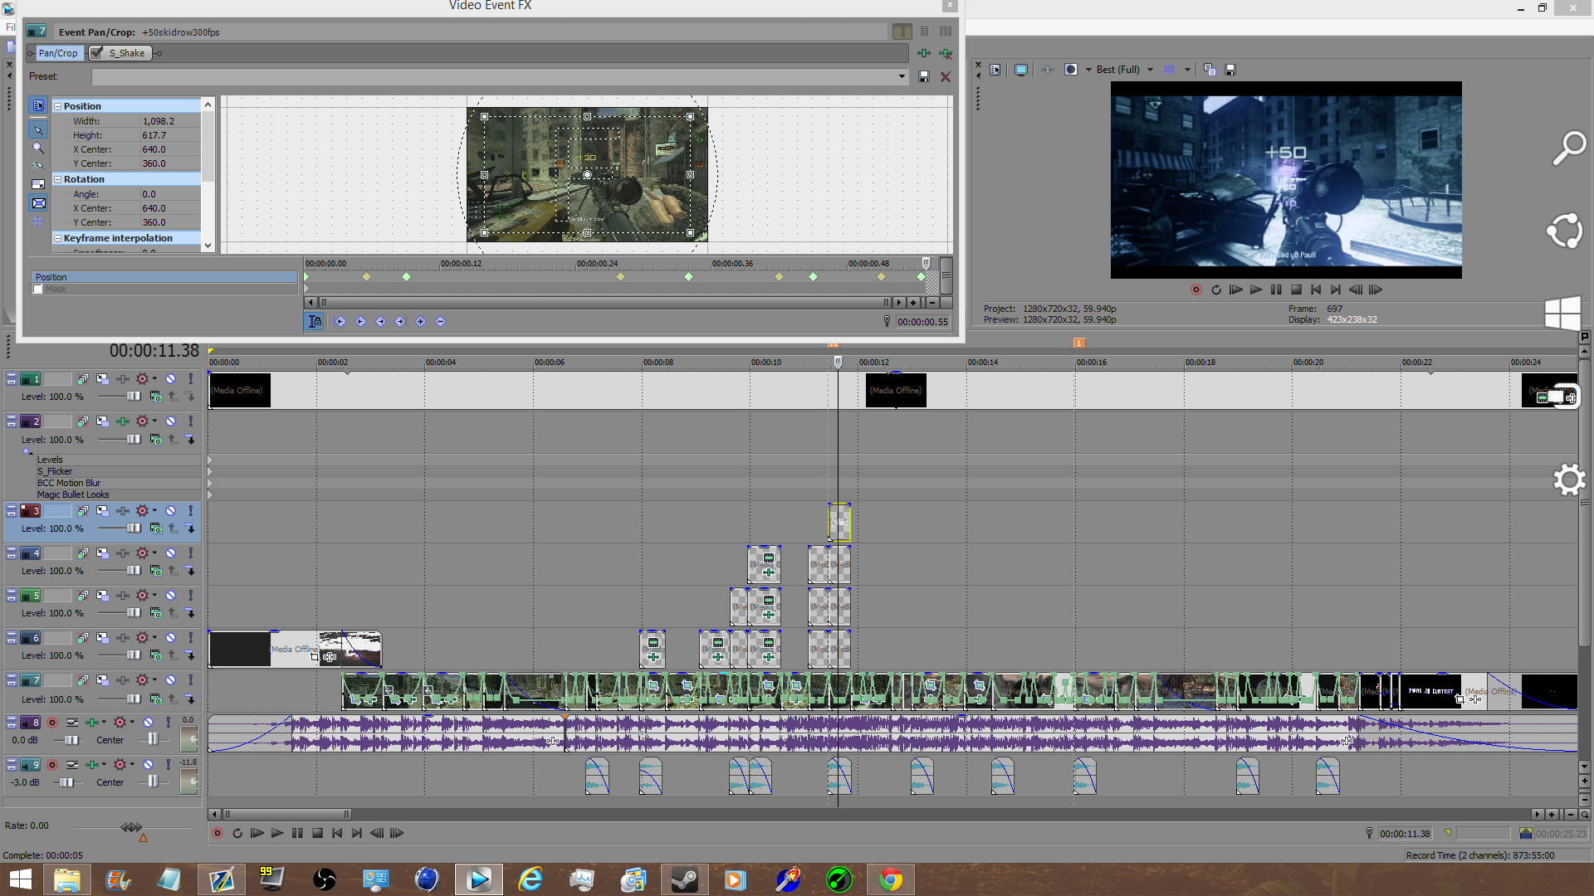Enable the Mask checkbox
Viewport: 1594px width, 896px height.
[x=37, y=290]
